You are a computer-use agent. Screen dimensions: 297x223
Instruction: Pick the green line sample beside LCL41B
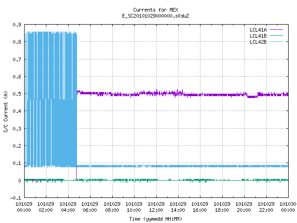pos(276,35)
